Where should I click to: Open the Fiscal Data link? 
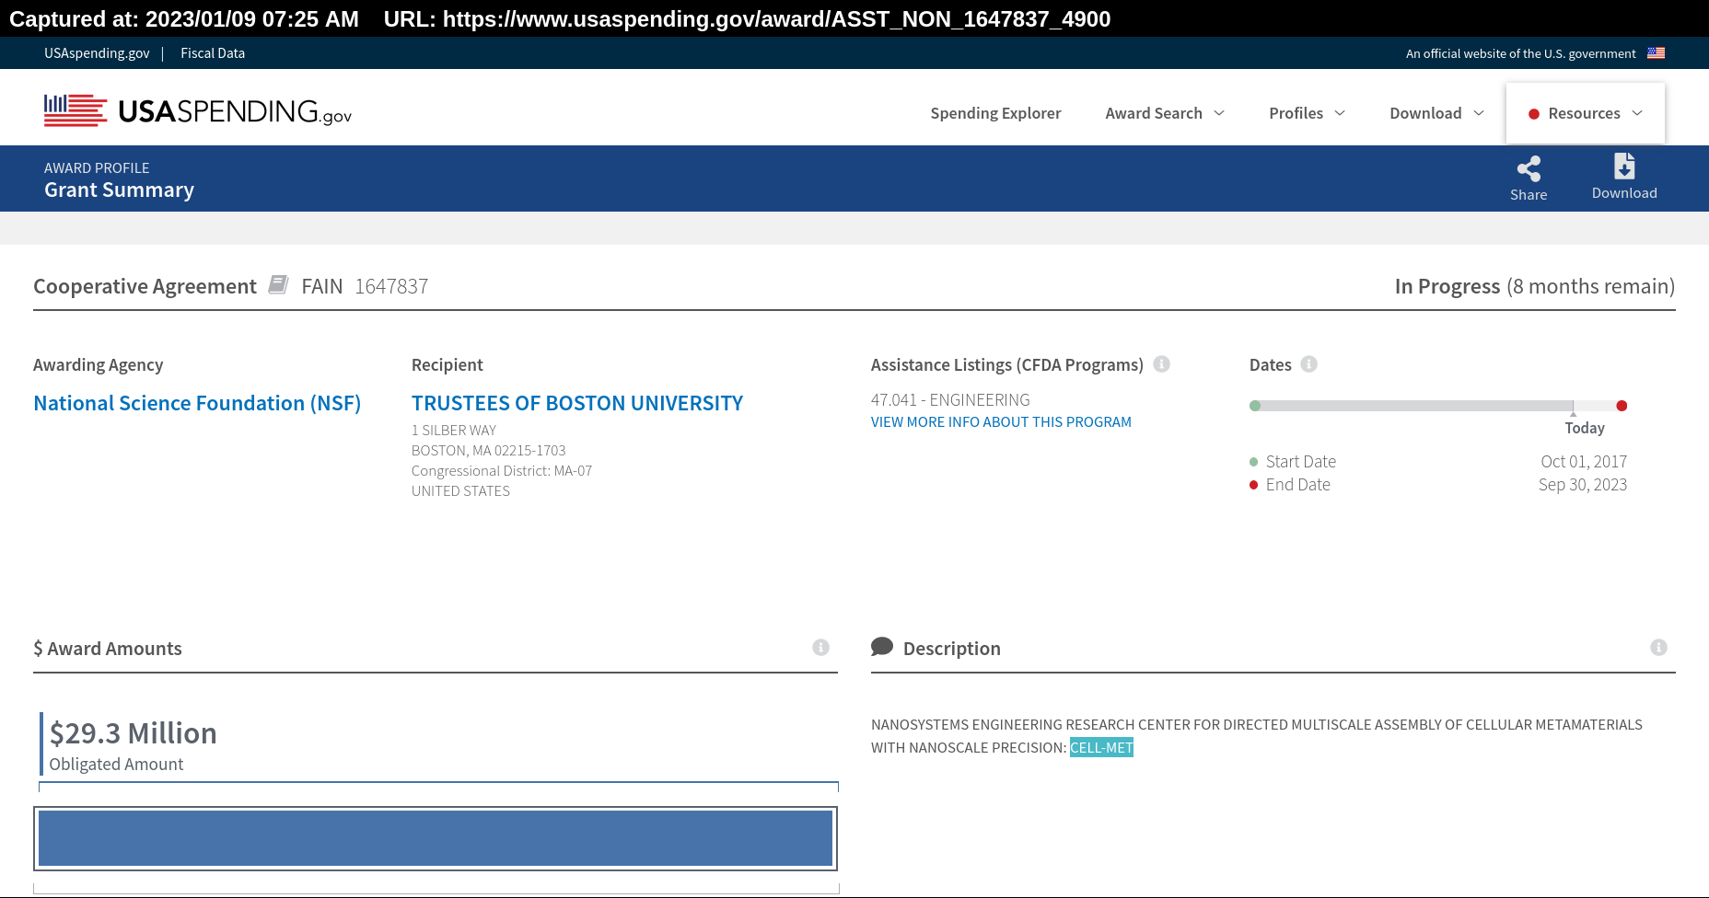pos(213,53)
